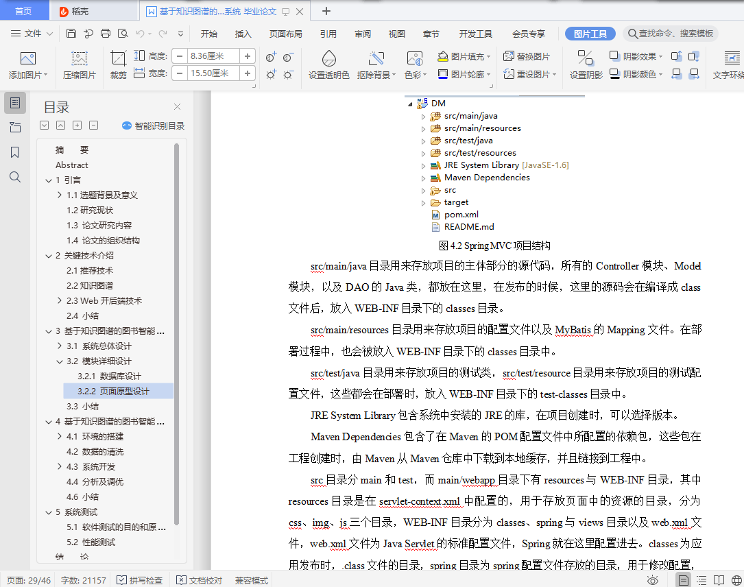Open the 文件 (File) menu
The width and height of the screenshot is (744, 587).
pyautogui.click(x=32, y=33)
